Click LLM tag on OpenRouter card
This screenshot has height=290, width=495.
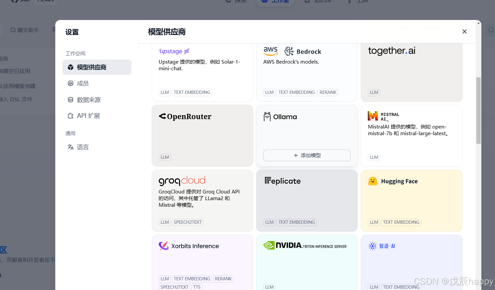[165, 157]
